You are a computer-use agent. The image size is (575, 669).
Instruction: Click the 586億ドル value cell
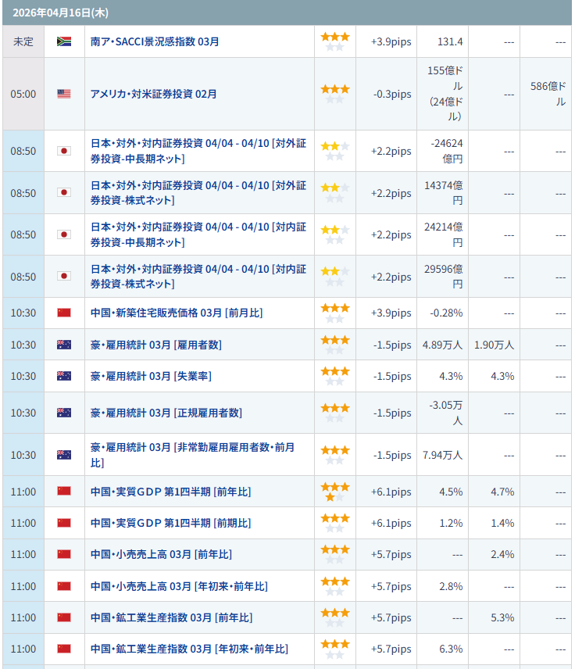(x=547, y=94)
